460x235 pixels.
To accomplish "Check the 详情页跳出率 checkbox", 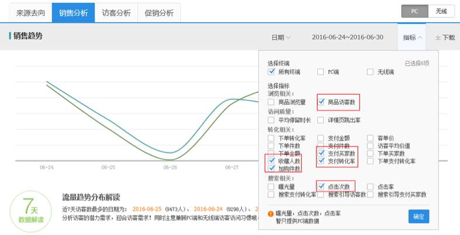I will coord(321,120).
